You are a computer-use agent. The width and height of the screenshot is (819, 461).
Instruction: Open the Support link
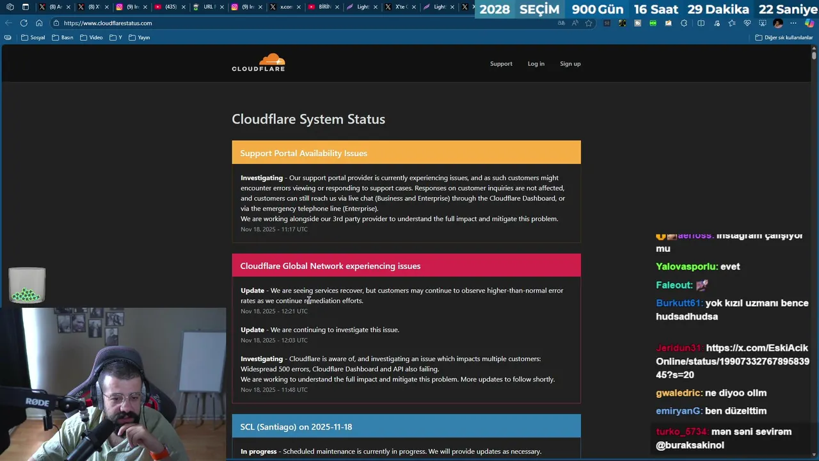(501, 63)
